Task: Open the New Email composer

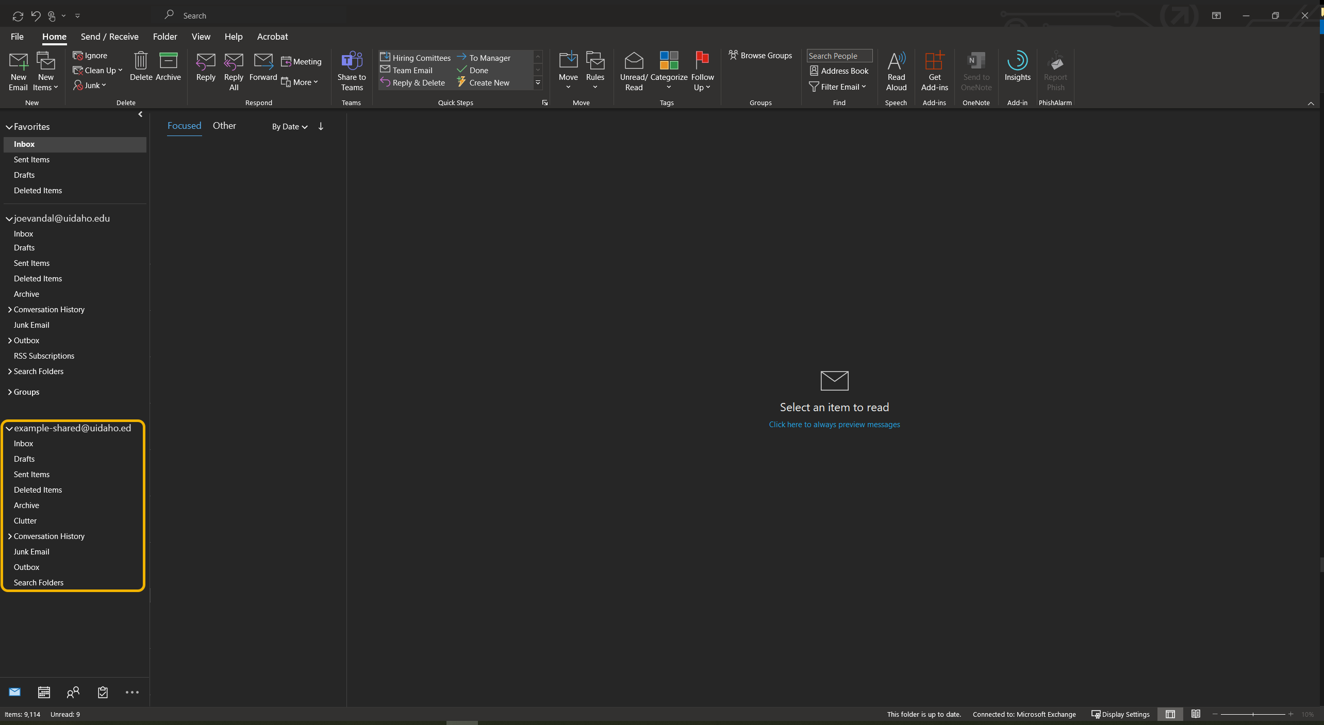Action: tap(19, 71)
